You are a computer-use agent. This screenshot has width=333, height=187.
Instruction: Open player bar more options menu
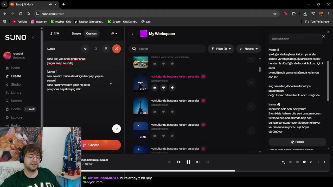[x=318, y=162]
